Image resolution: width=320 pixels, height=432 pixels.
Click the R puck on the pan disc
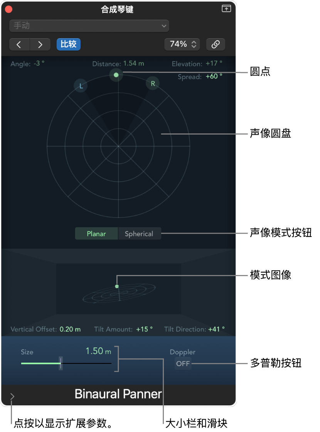pos(153,83)
